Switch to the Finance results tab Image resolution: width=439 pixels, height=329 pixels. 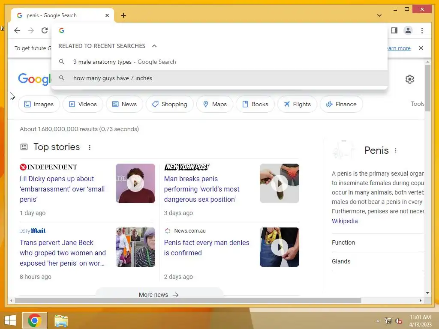coord(341,104)
